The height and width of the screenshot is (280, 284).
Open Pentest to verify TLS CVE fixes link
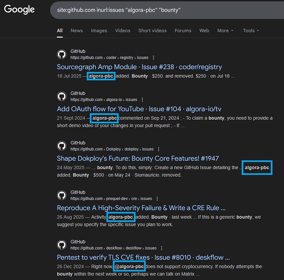pos(143,257)
